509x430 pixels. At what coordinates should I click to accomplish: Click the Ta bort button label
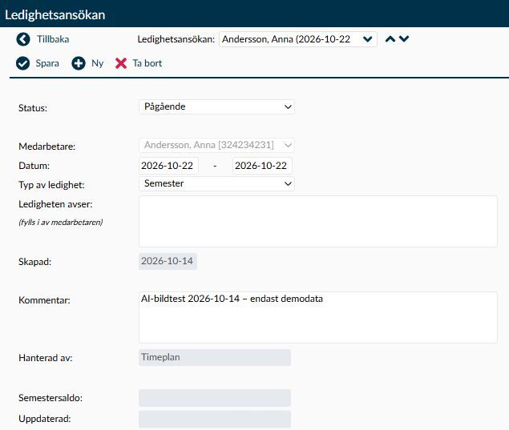[147, 63]
